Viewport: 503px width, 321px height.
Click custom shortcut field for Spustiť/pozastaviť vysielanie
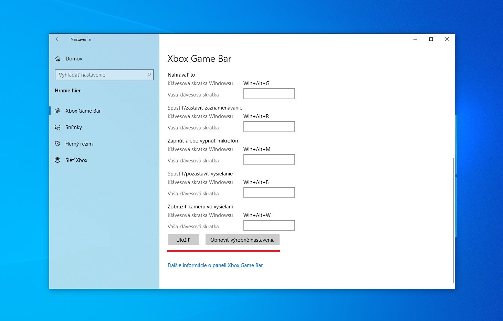[269, 193]
